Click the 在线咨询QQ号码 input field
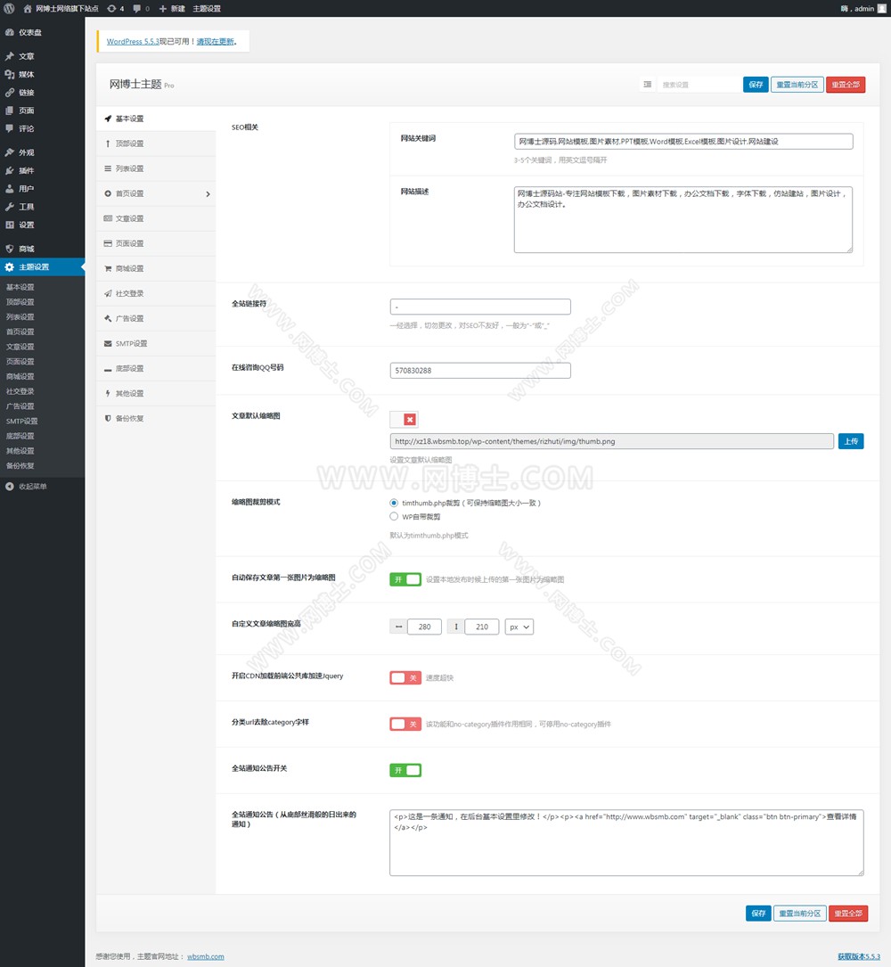This screenshot has height=967, width=891. pyautogui.click(x=480, y=371)
